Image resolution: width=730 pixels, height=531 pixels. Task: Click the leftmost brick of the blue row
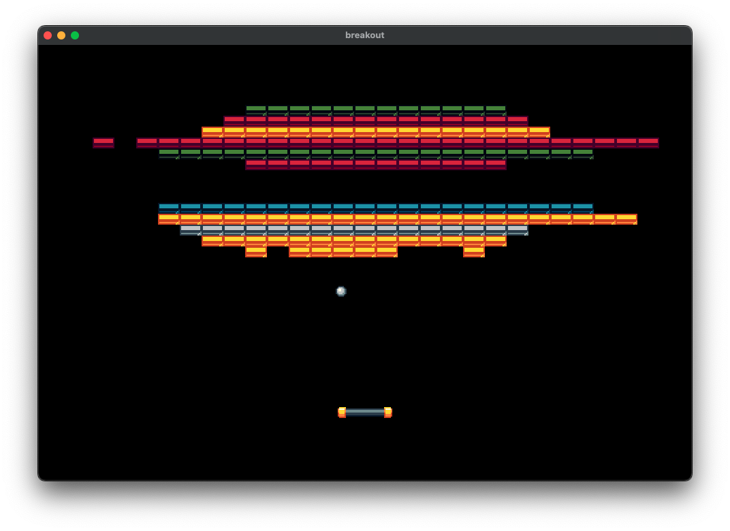pos(168,208)
